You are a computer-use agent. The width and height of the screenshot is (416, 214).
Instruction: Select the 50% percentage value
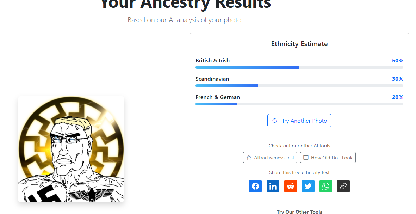tap(397, 61)
